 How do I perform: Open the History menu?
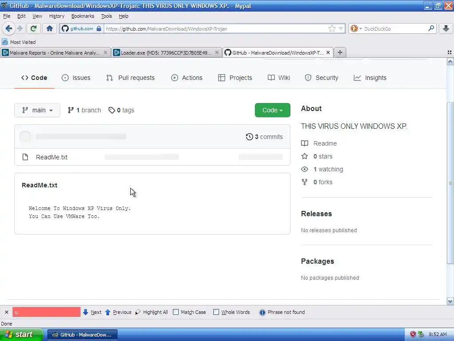click(56, 16)
